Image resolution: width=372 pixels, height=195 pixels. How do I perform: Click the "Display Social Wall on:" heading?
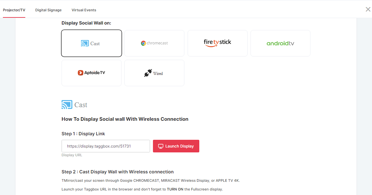[86, 23]
